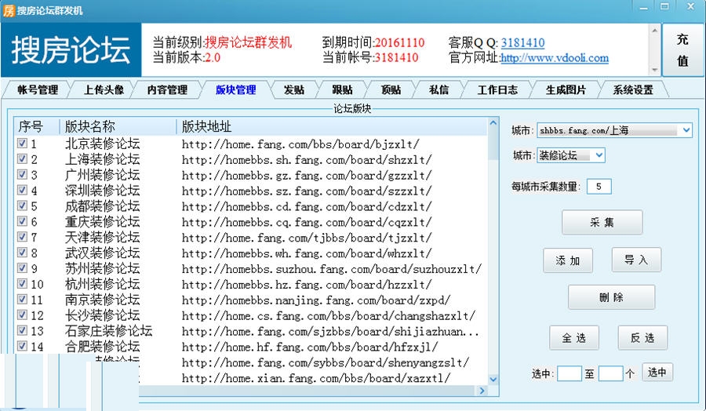Toggle checkbox for row 9 苏州装修论坛
Image resolution: width=706 pixels, height=411 pixels.
22,267
